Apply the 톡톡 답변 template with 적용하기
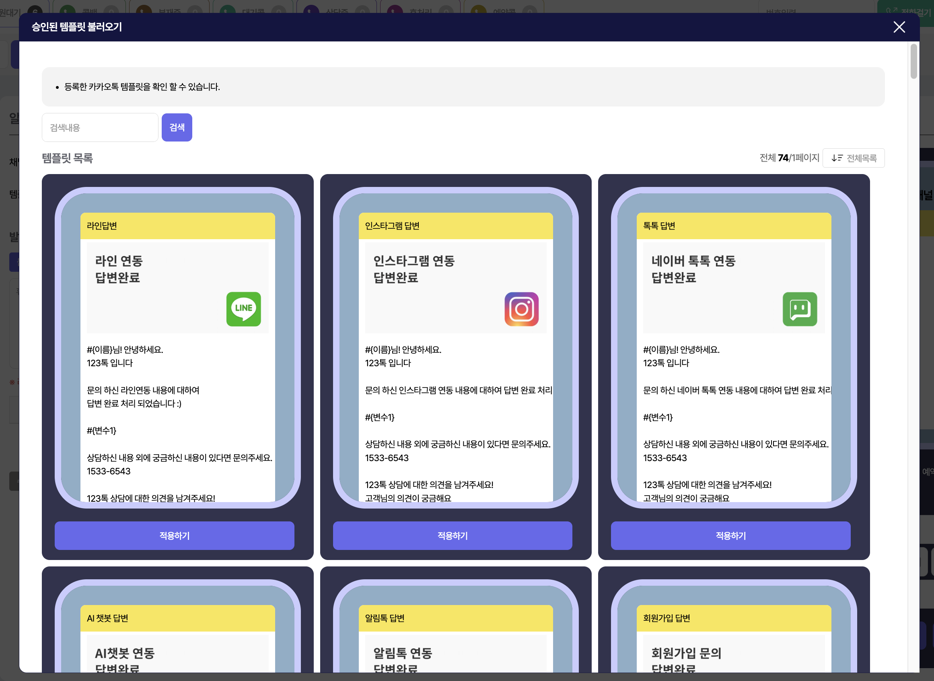The height and width of the screenshot is (681, 934). point(730,535)
